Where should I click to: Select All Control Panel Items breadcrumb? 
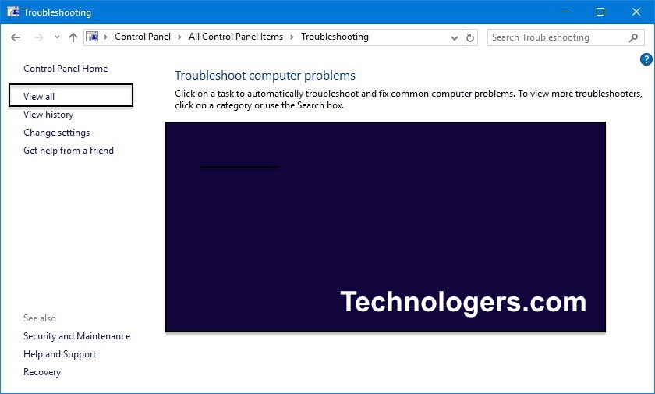[235, 37]
